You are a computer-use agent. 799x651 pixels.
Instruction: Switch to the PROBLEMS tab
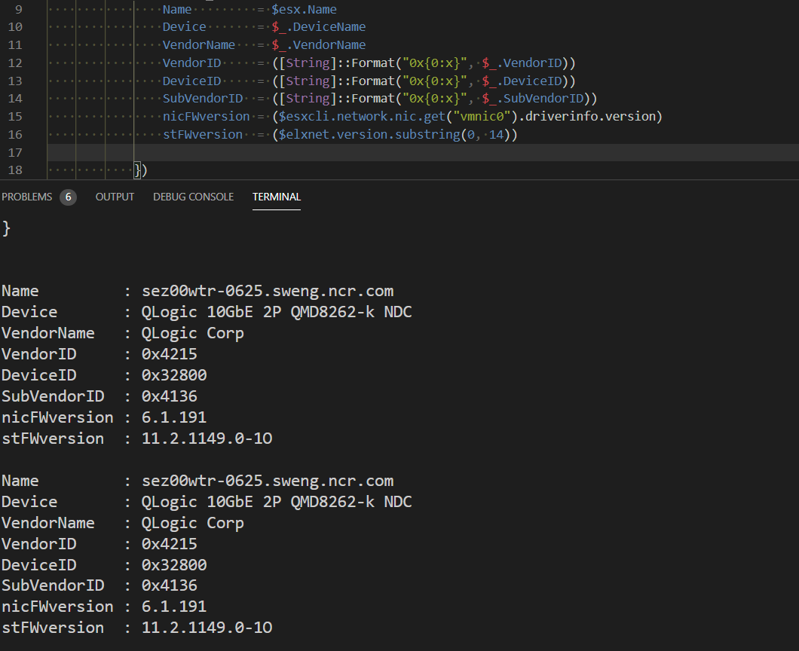click(x=27, y=197)
